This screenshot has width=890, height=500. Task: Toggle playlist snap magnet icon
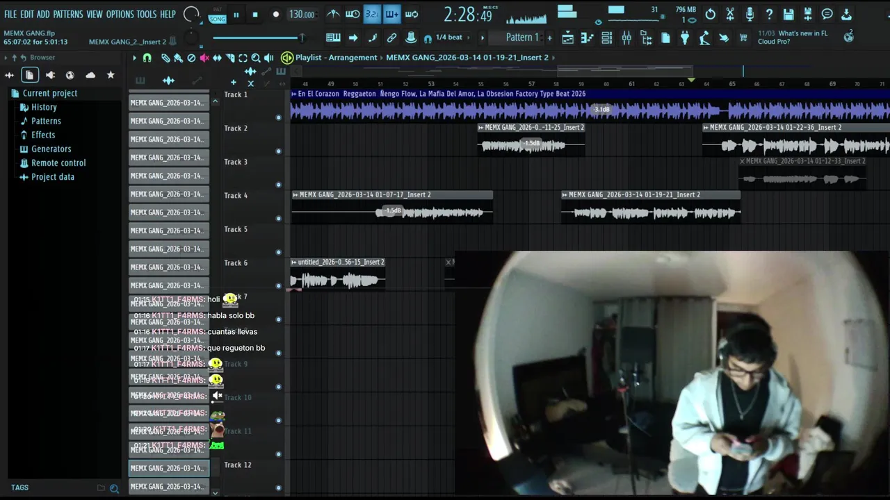(147, 58)
